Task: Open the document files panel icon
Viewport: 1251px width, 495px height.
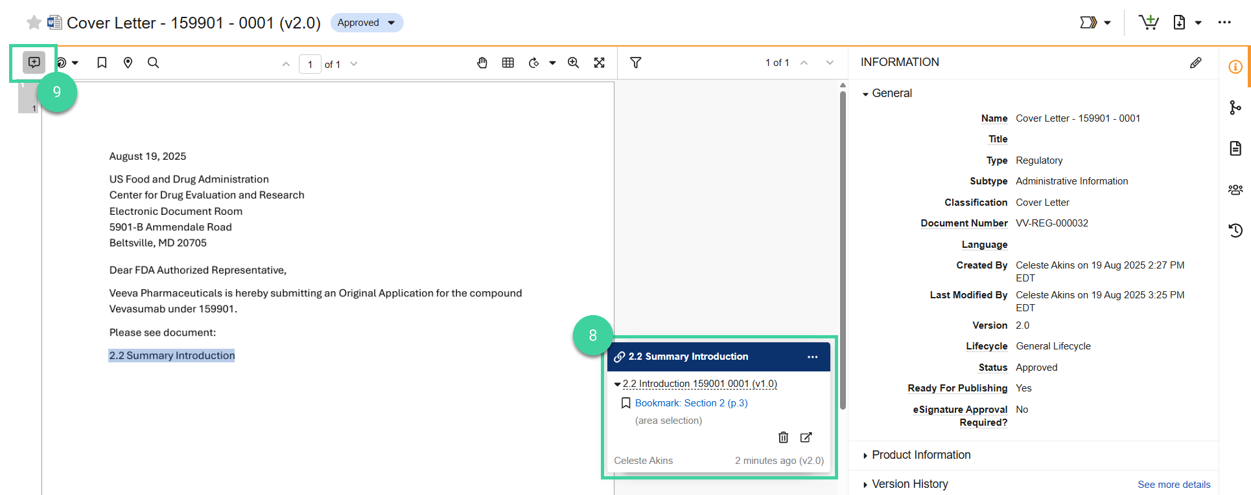Action: [1235, 148]
